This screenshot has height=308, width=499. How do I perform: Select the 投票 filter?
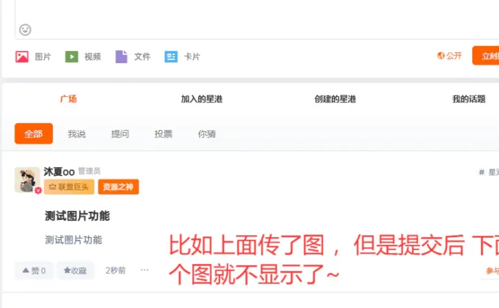[164, 134]
